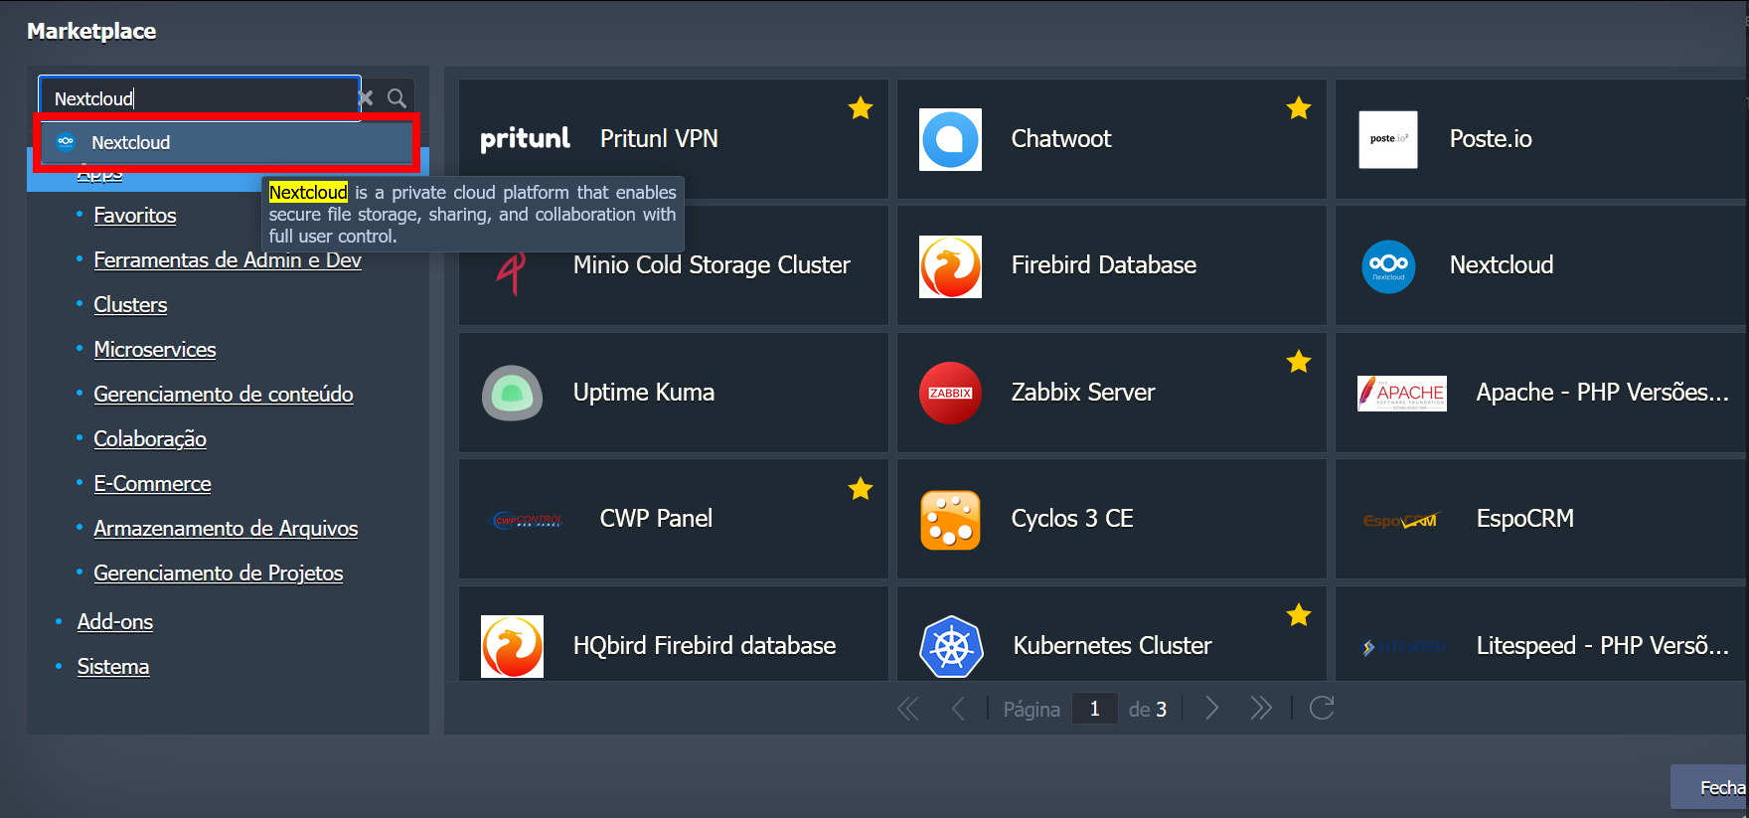
Task: Open the Sistema section
Action: (113, 666)
